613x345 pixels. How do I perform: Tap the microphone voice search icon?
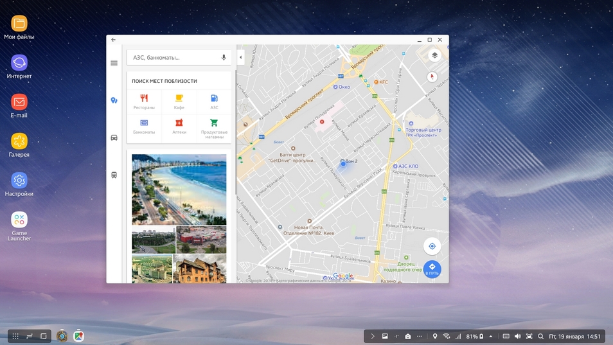pos(224,57)
